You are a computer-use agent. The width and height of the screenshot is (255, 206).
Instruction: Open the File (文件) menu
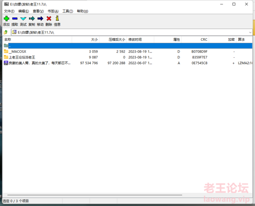click(x=9, y=11)
